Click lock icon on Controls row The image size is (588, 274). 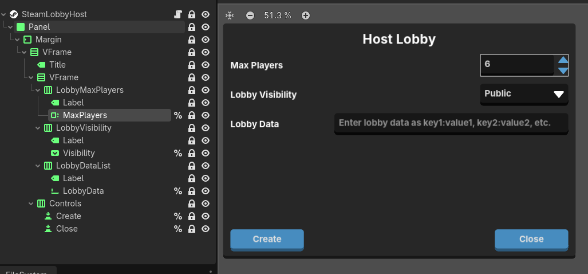click(192, 203)
